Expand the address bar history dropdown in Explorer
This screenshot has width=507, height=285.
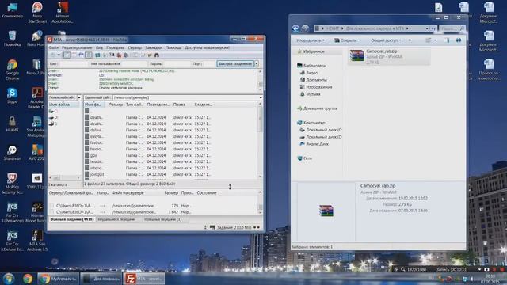(x=427, y=28)
